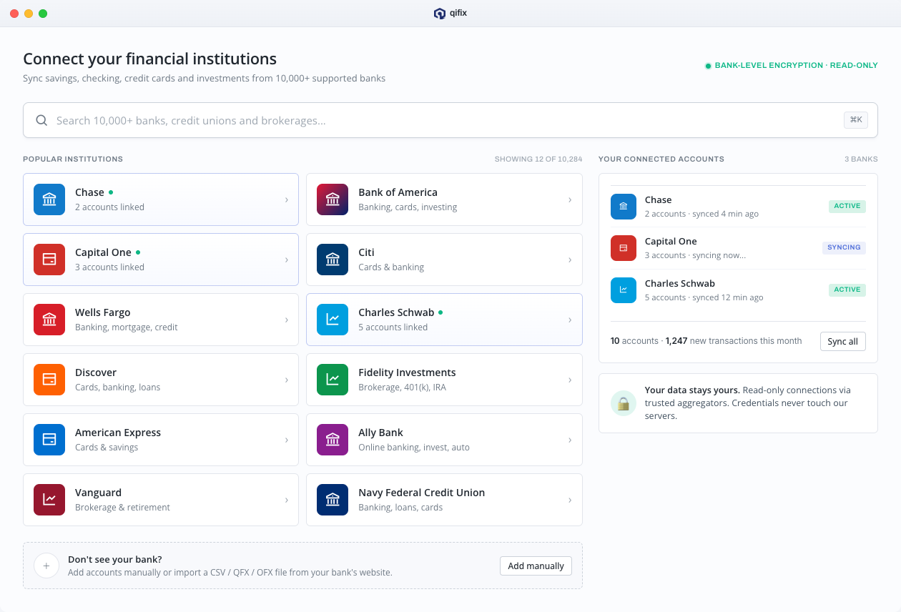Click the search magnifier icon
The image size is (901, 612).
[x=41, y=120]
